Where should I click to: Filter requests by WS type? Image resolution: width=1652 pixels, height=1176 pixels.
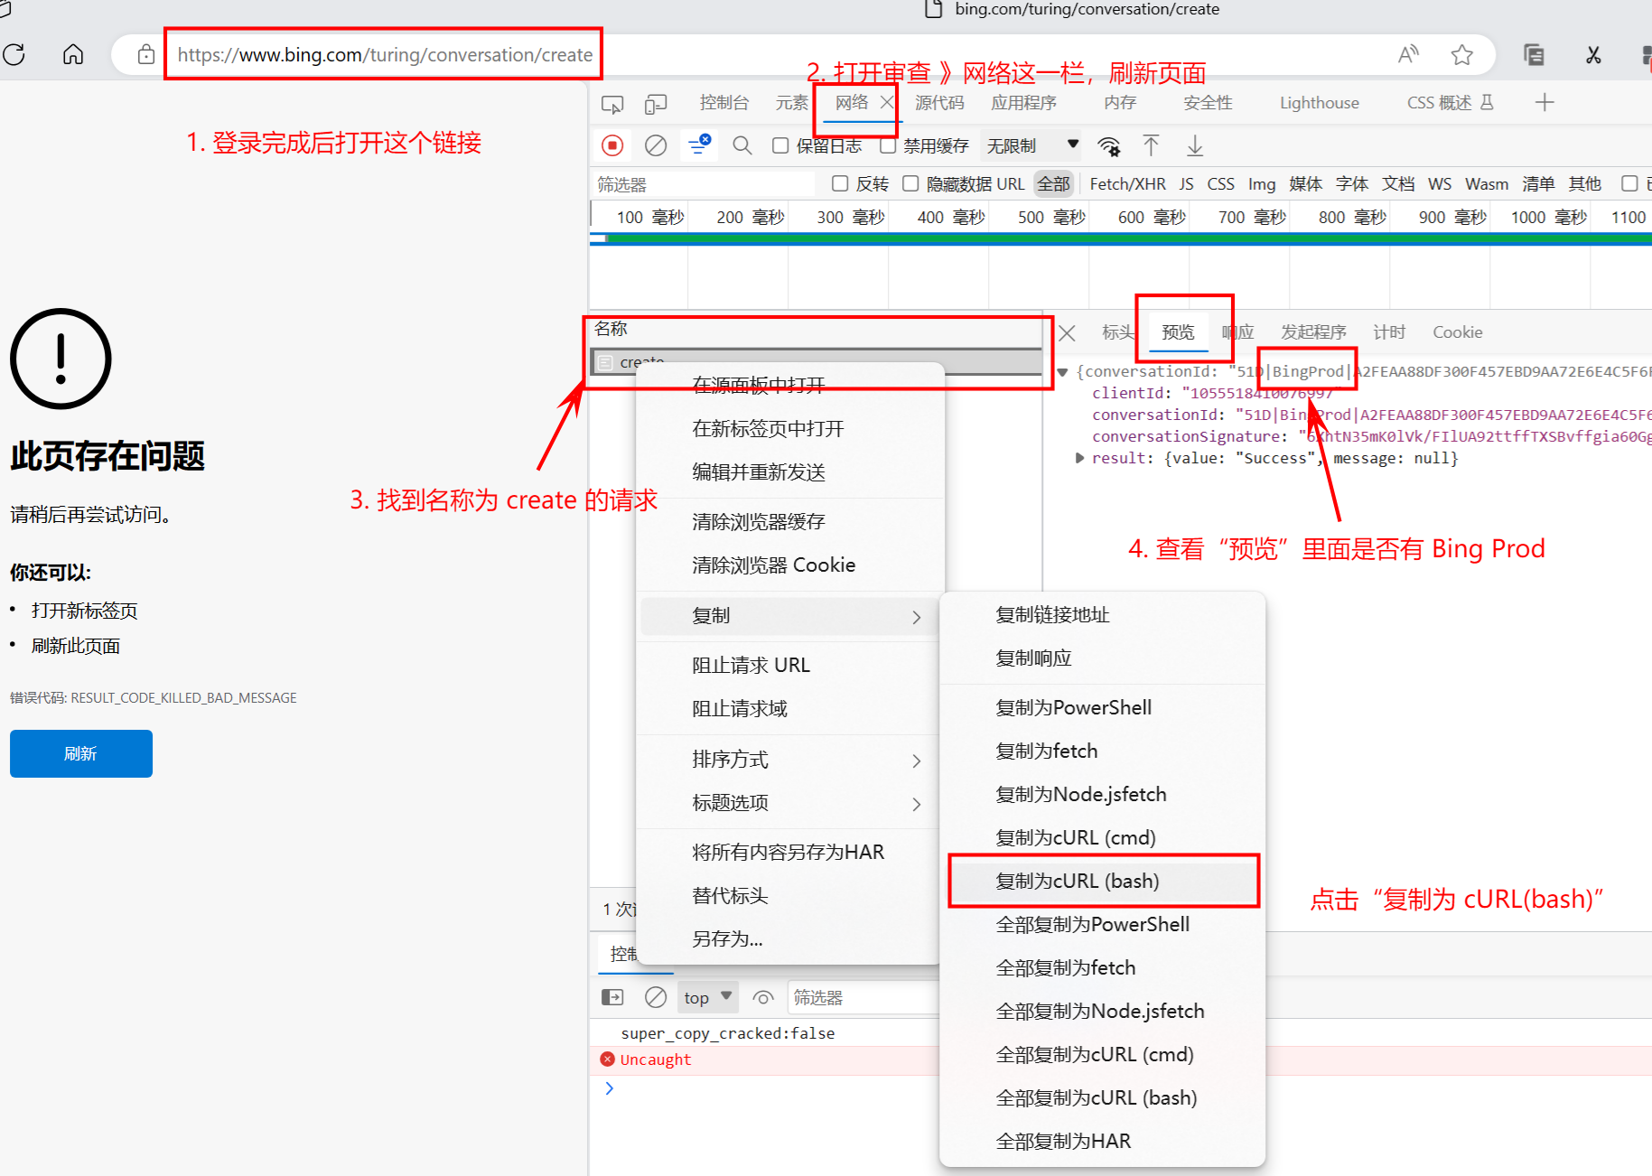click(x=1440, y=183)
